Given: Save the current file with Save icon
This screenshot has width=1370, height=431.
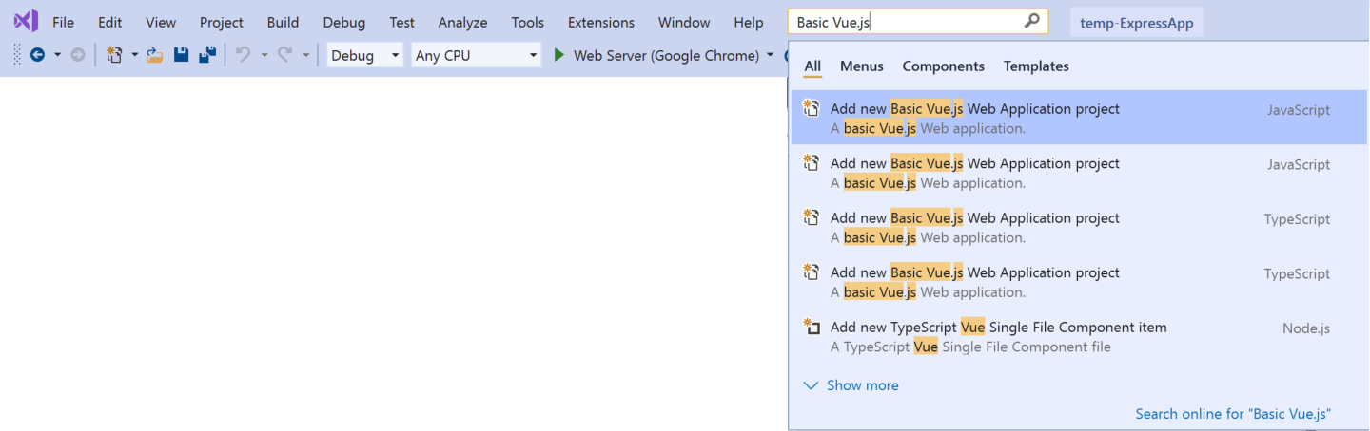Looking at the screenshot, I should [x=181, y=55].
